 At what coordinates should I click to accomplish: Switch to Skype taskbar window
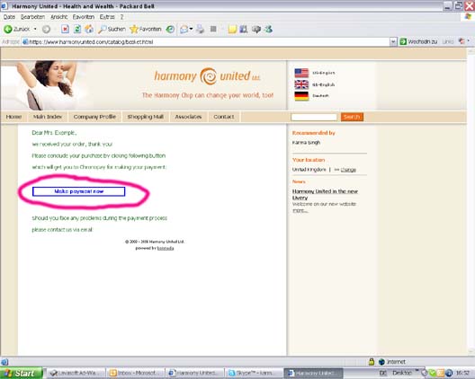[254, 374]
